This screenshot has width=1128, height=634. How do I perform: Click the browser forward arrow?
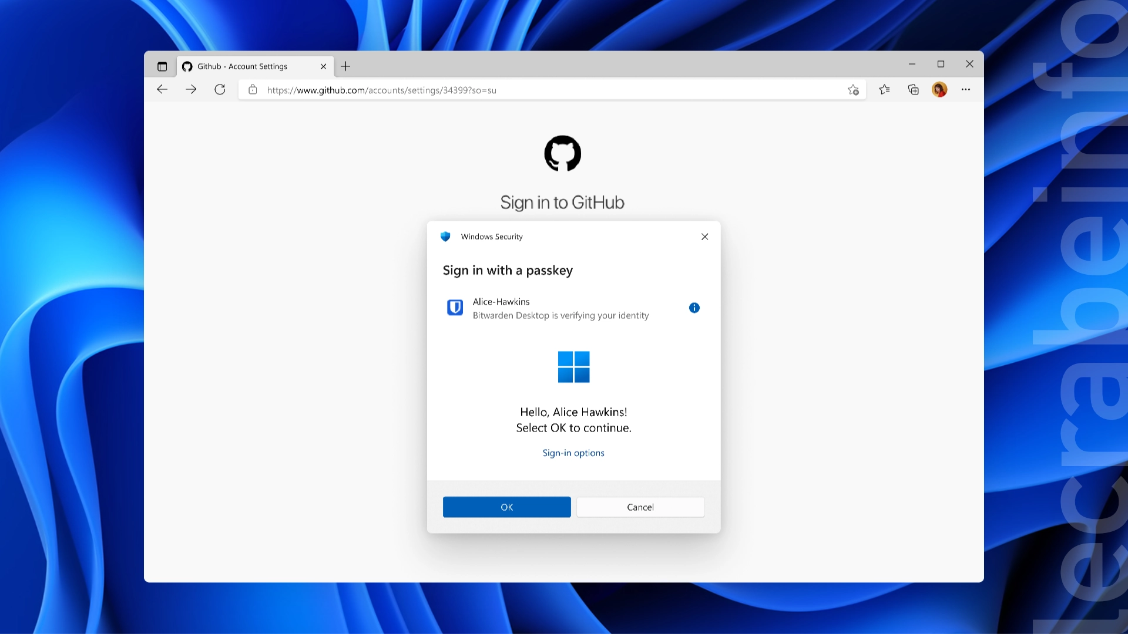point(191,89)
